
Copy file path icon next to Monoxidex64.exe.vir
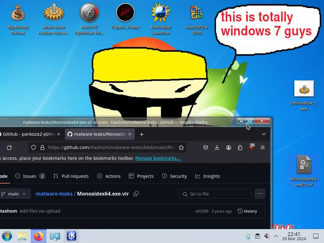[136, 194]
